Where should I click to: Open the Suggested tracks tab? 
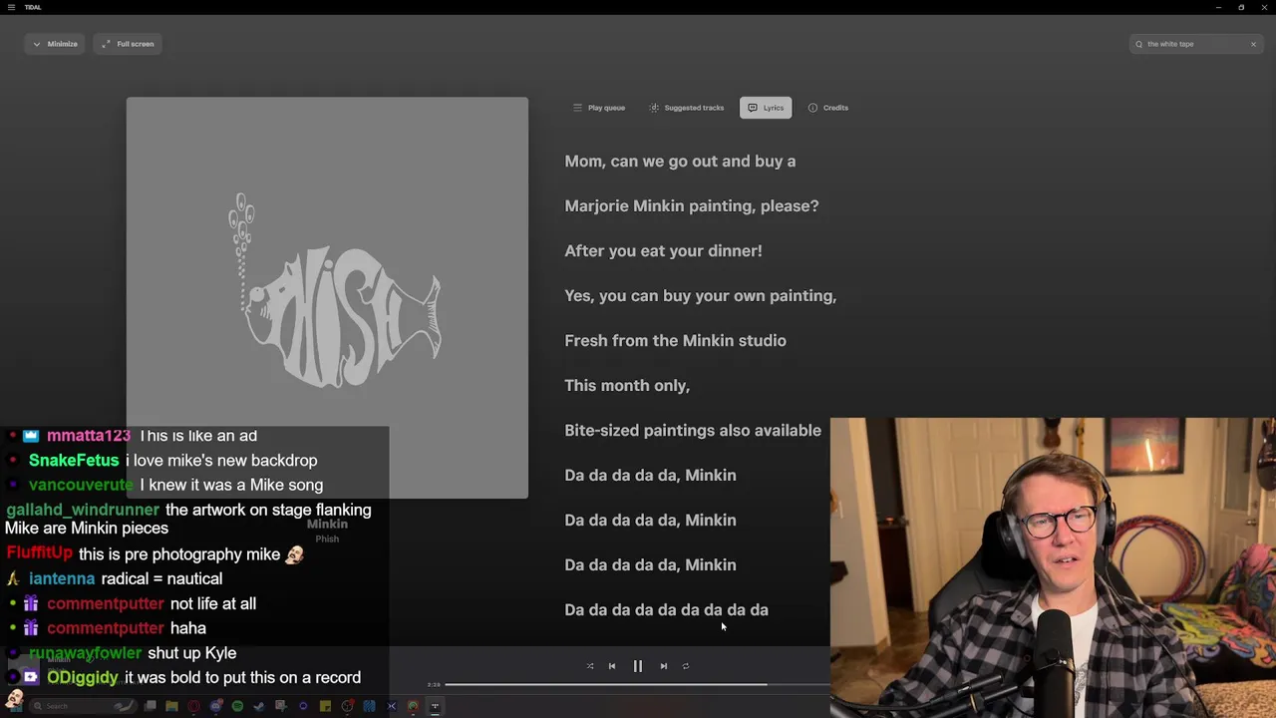(x=686, y=108)
